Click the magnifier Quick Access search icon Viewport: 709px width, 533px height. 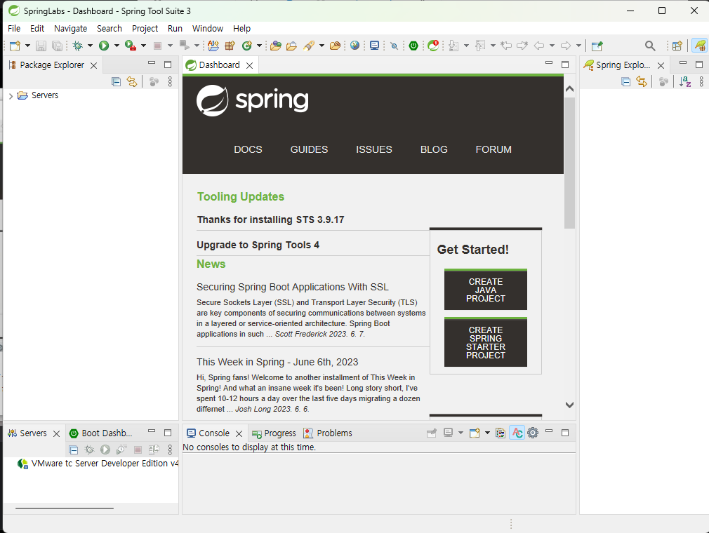(650, 46)
